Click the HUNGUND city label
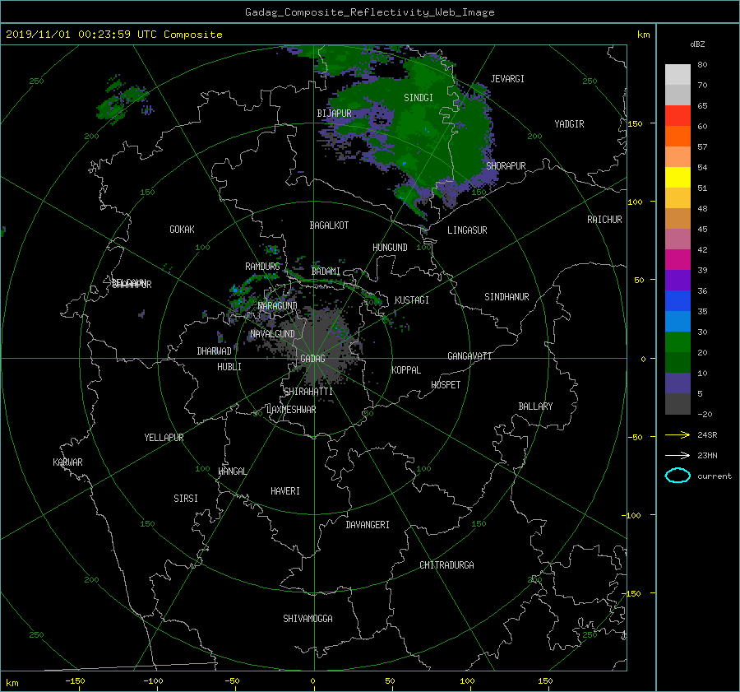This screenshot has height=692, width=740. coord(390,248)
